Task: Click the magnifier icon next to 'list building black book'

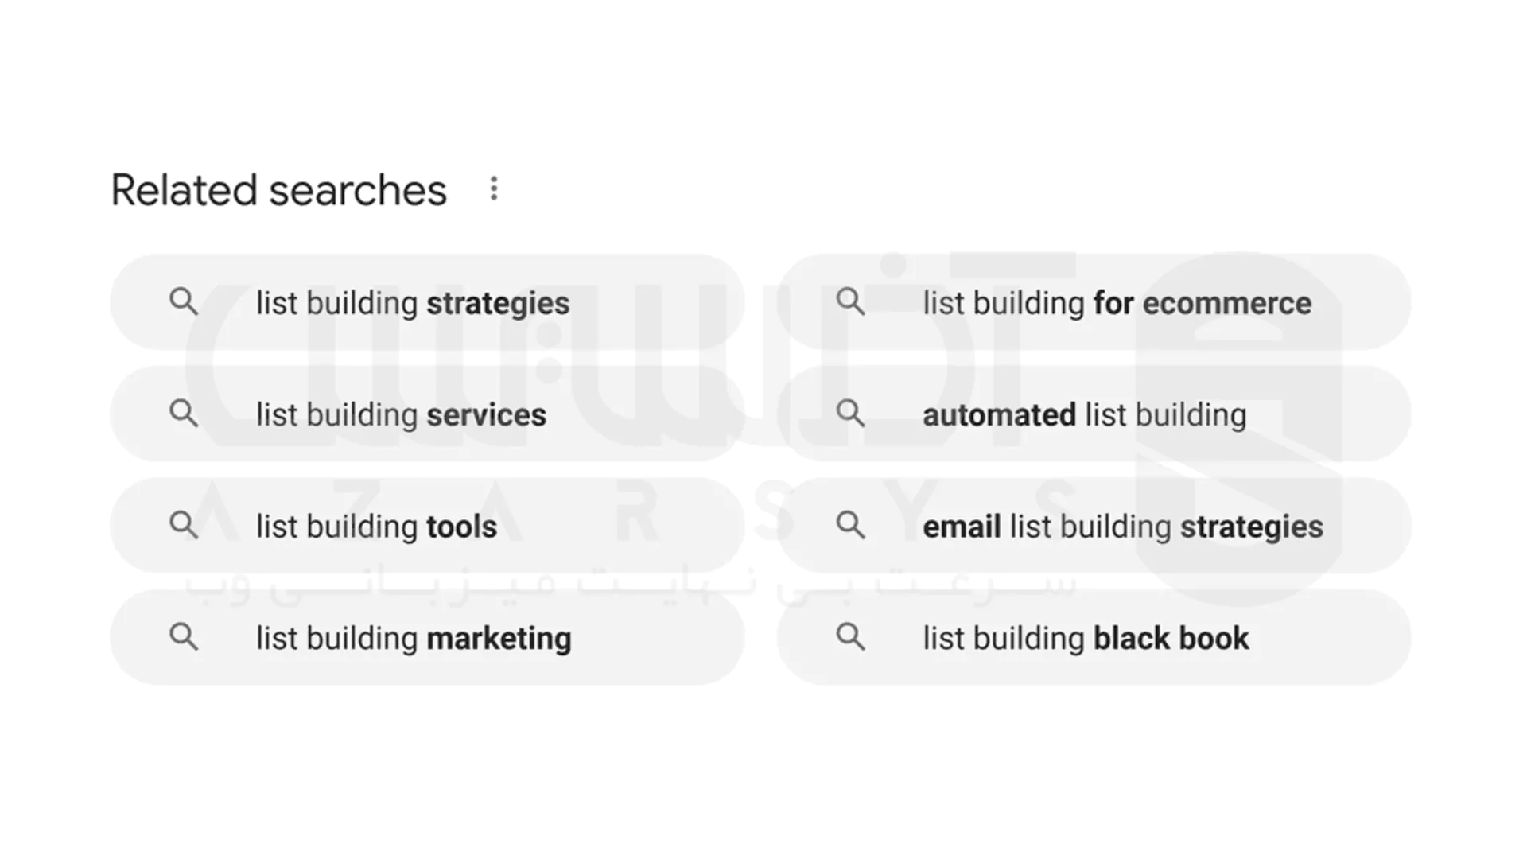Action: pyautogui.click(x=850, y=637)
